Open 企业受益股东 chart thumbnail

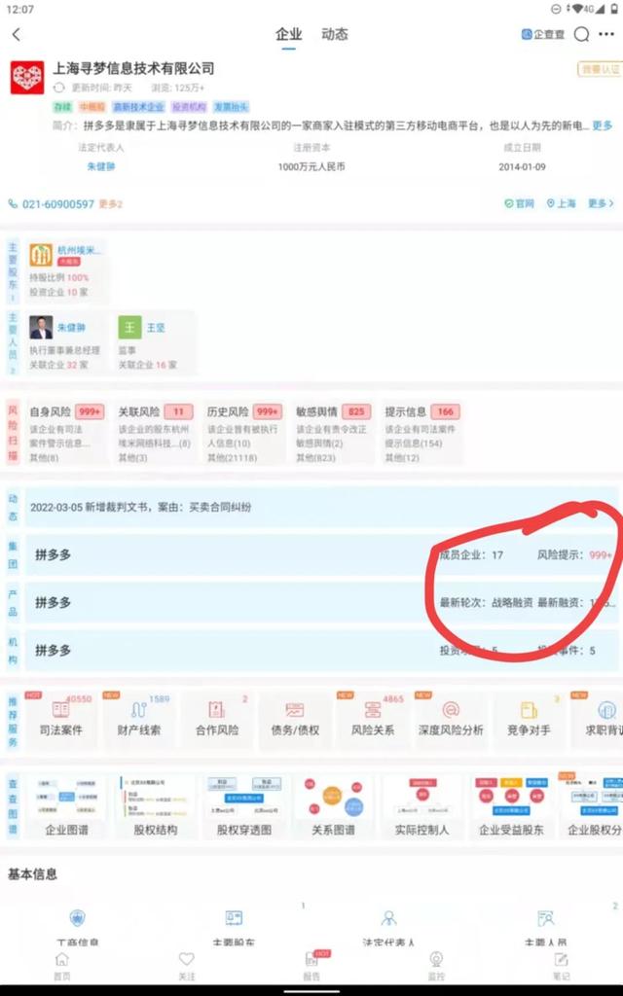coord(511,806)
